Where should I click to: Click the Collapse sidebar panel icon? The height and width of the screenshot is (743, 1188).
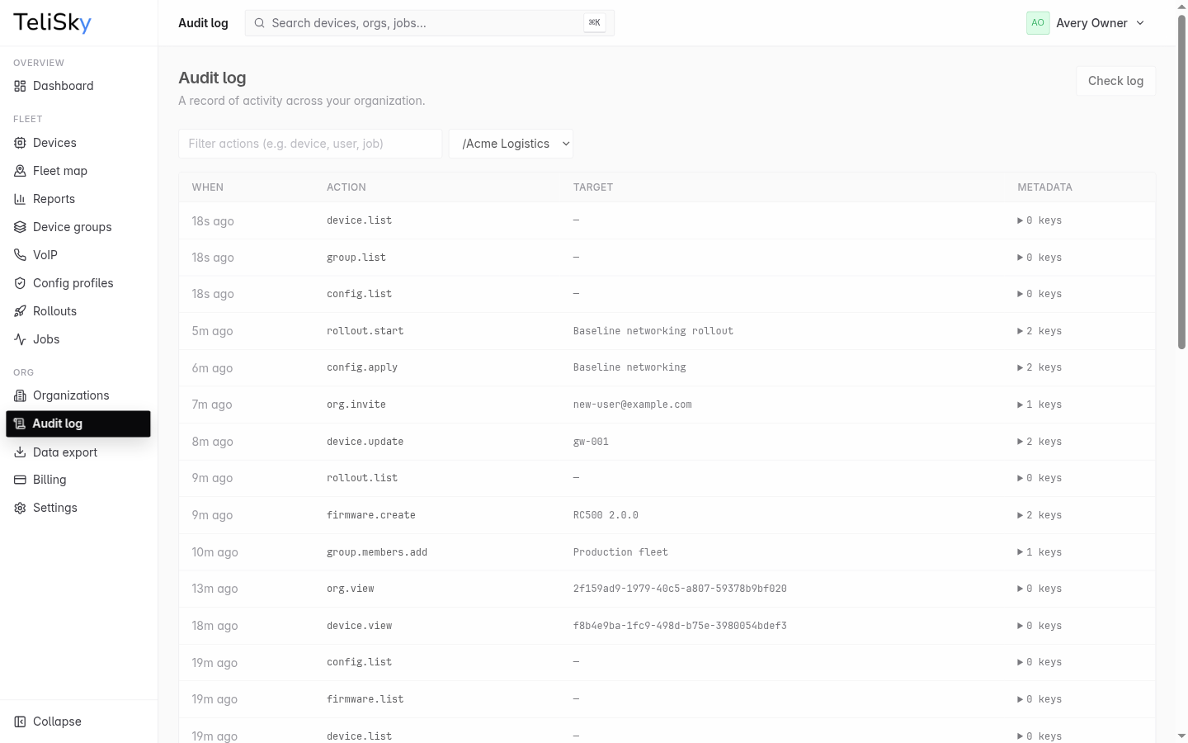(20, 722)
